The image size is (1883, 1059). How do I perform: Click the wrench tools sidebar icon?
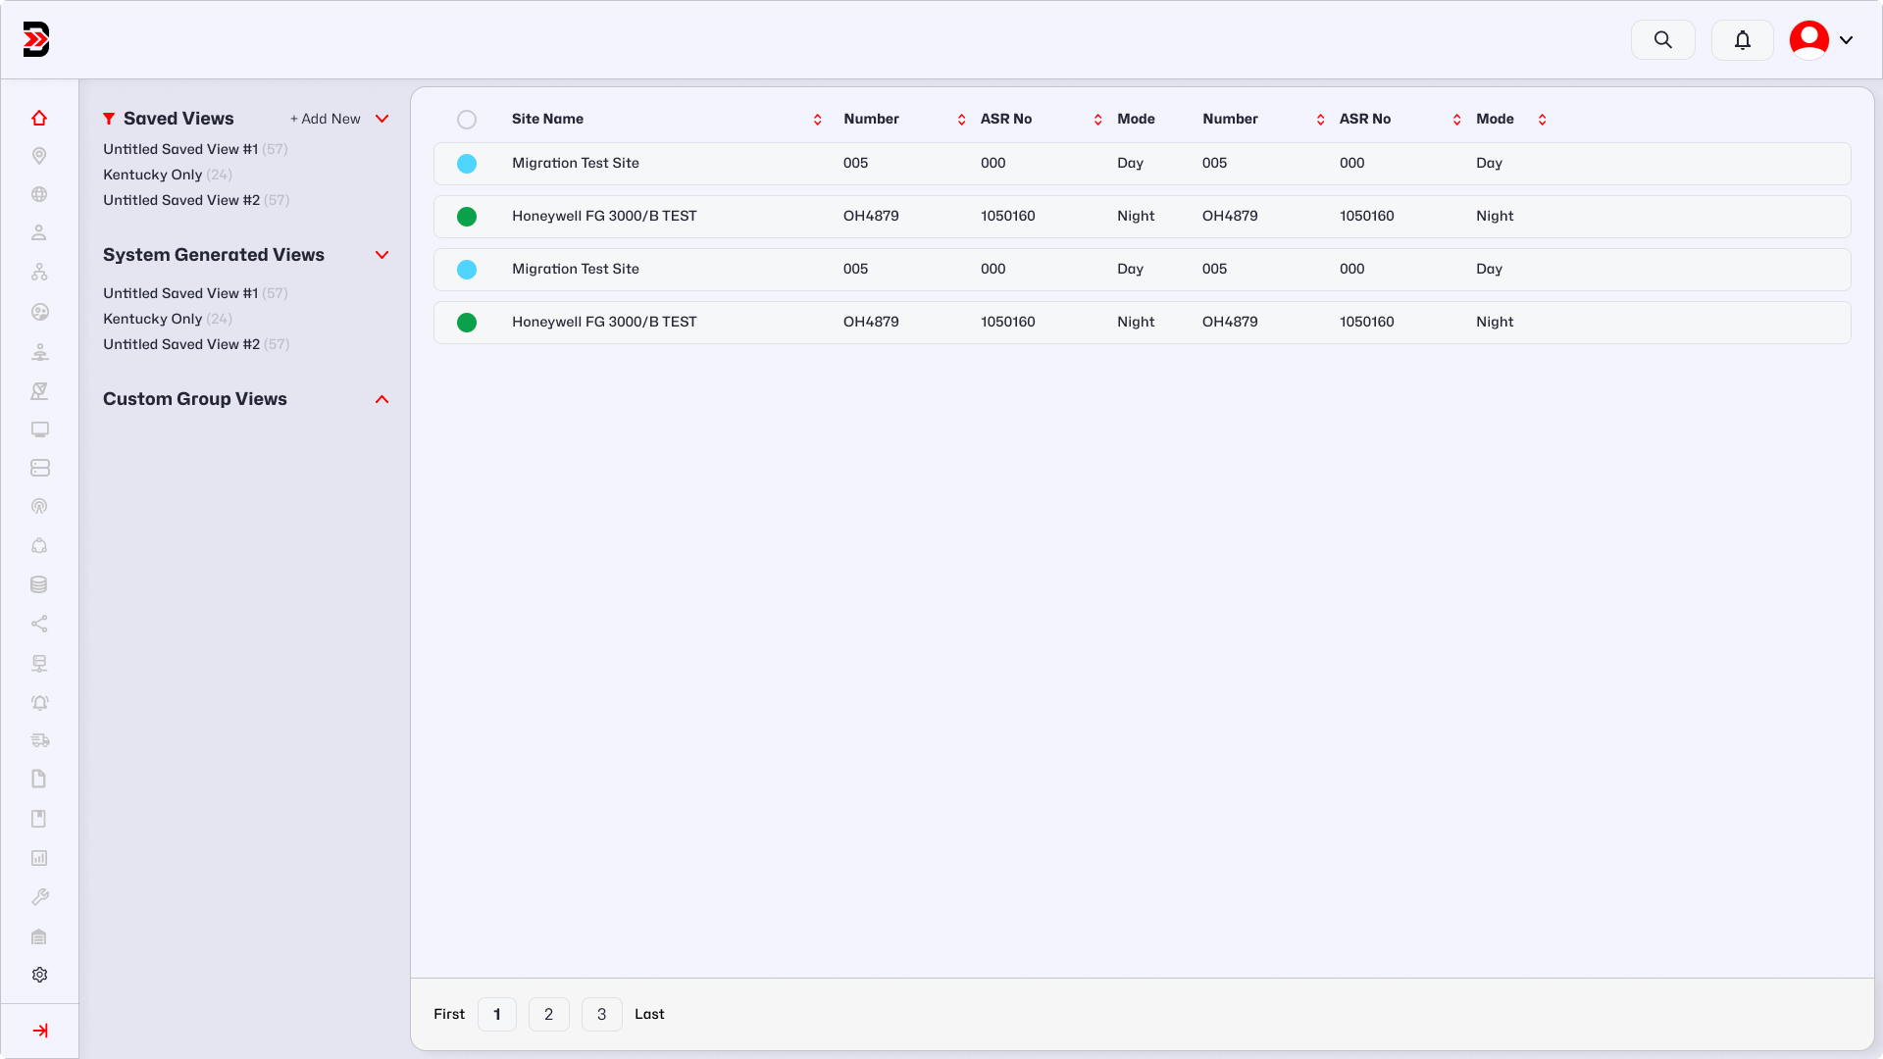click(x=39, y=897)
